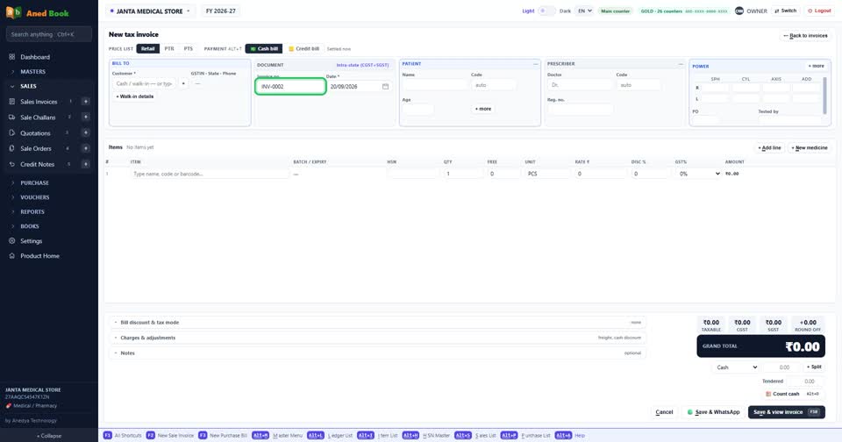This screenshot has height=442, width=842.
Task: Open the date calendar picker icon
Action: [385, 87]
